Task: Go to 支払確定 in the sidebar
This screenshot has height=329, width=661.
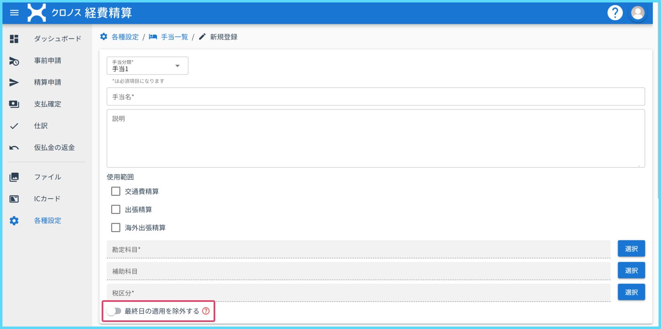Action: (x=47, y=104)
